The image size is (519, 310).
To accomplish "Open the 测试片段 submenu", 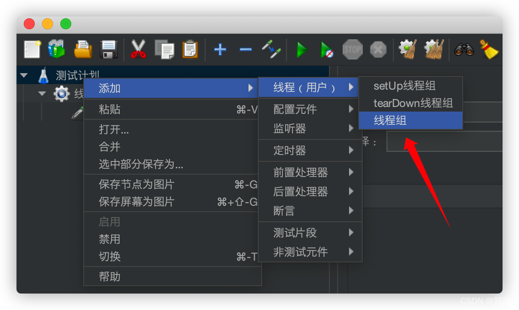I will coord(310,233).
